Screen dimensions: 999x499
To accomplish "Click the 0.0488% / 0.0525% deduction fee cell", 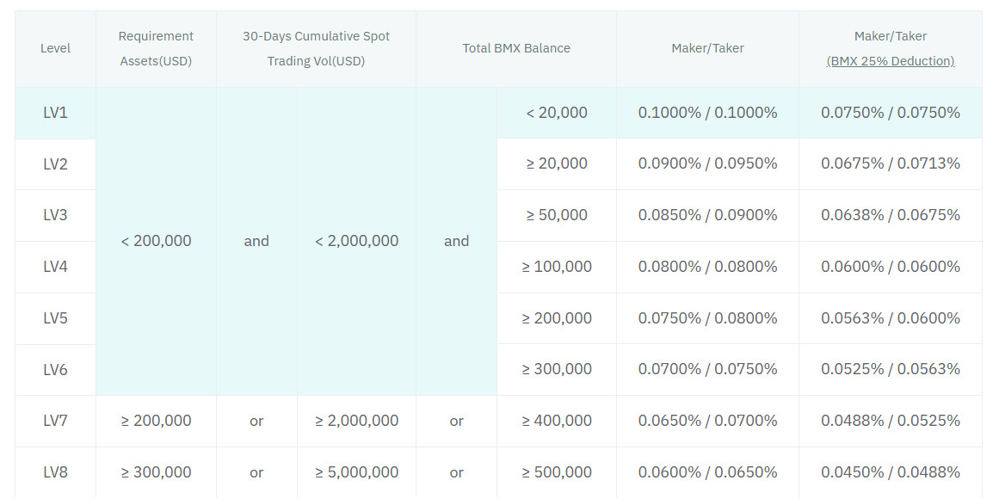I will pos(890,422).
